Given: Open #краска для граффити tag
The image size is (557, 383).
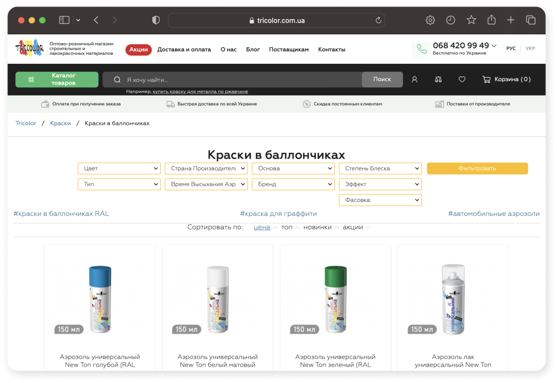Looking at the screenshot, I should [278, 214].
